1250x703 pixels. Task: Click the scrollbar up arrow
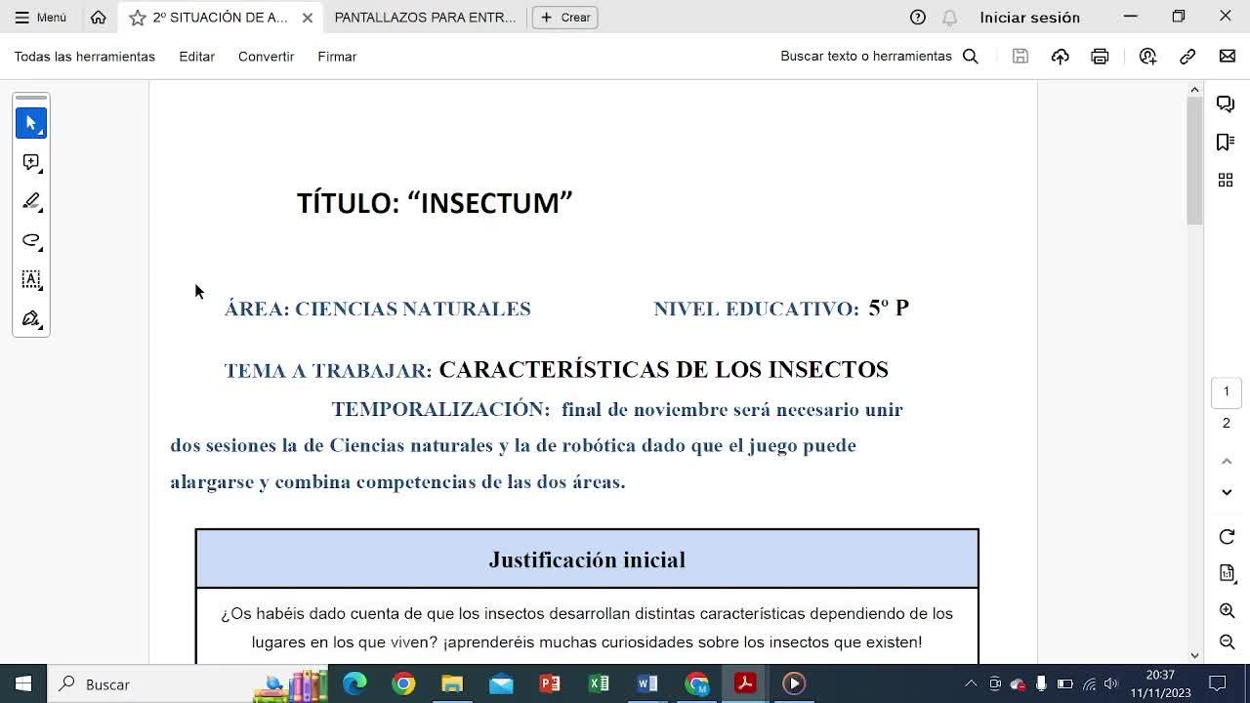1194,90
